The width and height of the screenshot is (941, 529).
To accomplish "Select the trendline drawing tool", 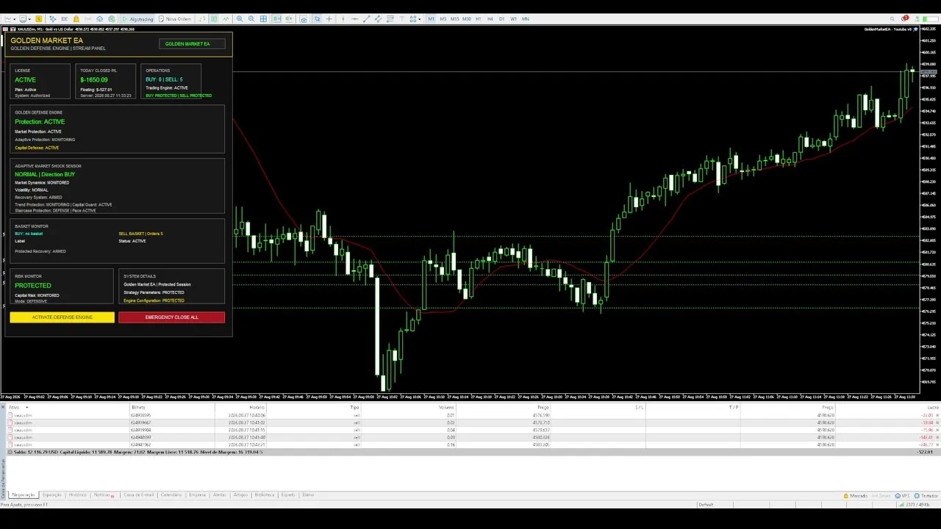I will coord(367,19).
